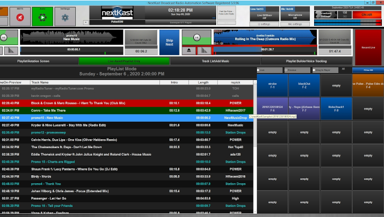Click the red Mute speaker icon
Image resolution: width=384 pixels, height=217 pixels.
click(x=20, y=17)
